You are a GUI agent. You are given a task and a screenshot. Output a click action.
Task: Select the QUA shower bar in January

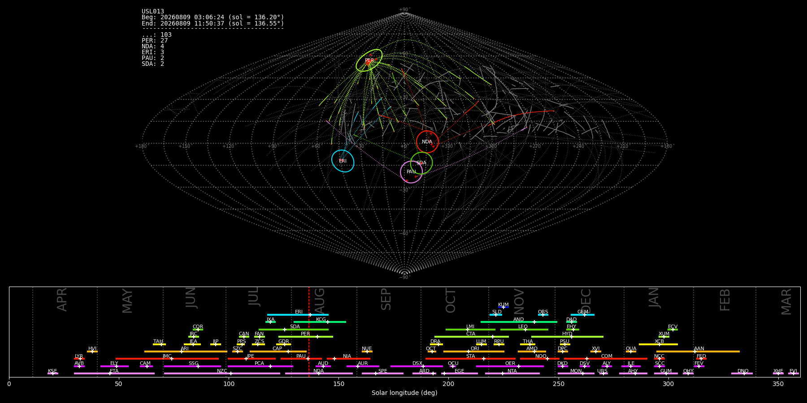631,352
